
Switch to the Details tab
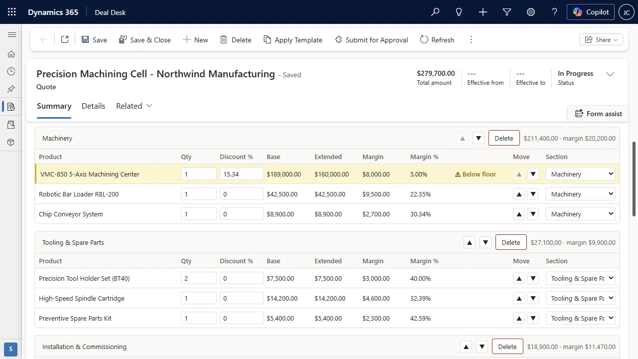click(93, 106)
